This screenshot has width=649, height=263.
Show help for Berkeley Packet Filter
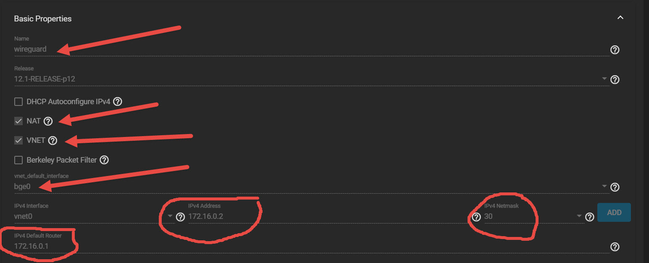[104, 160]
